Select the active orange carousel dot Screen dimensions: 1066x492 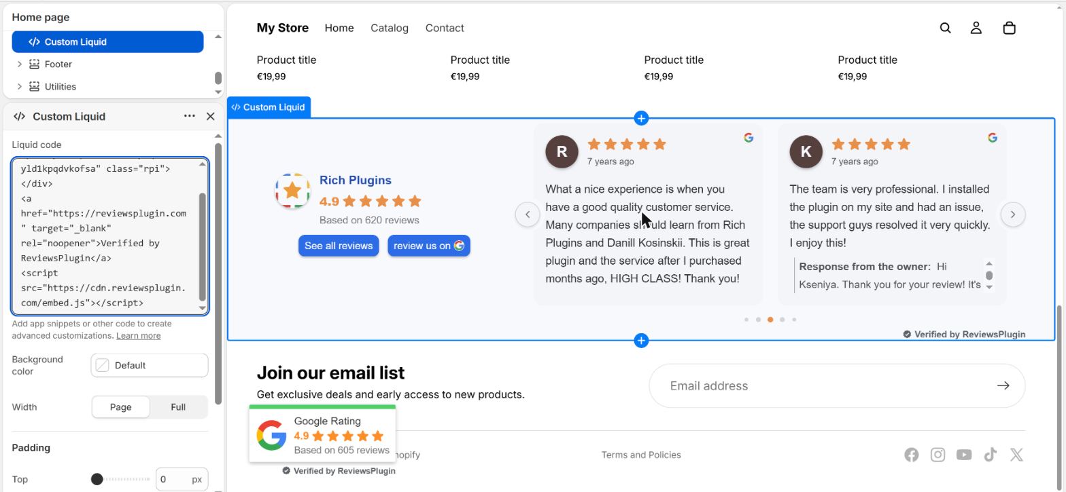770,319
